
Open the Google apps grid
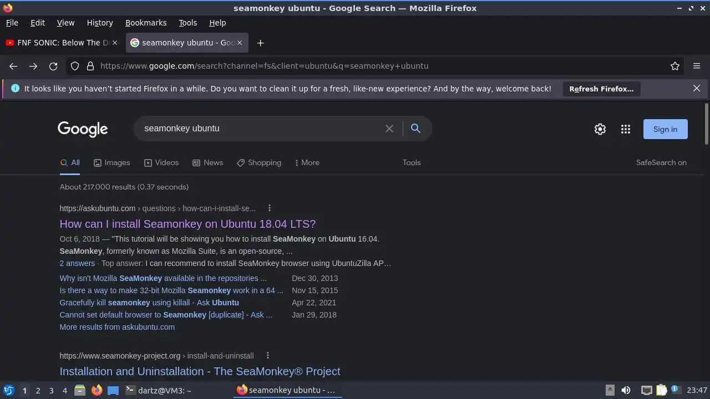point(626,129)
